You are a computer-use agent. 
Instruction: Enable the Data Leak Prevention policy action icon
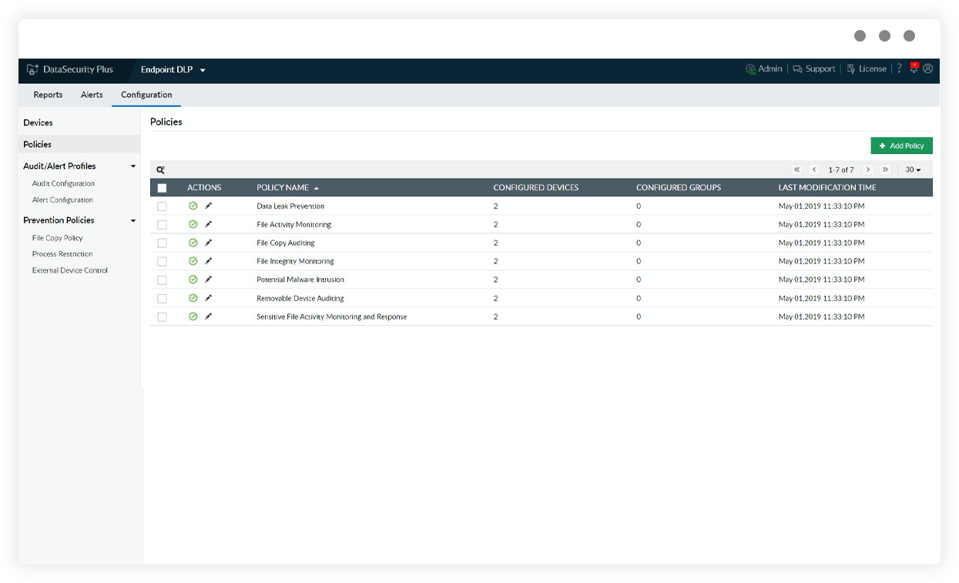pos(193,206)
